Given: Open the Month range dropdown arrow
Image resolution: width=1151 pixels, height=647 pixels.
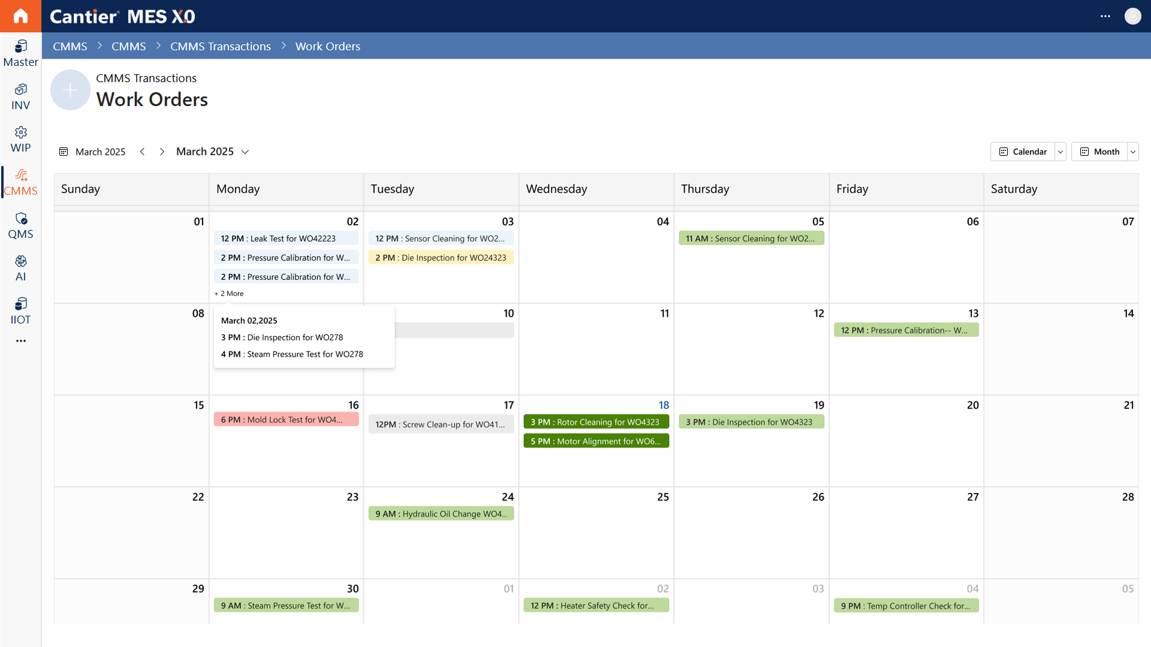Looking at the screenshot, I should pyautogui.click(x=1133, y=152).
